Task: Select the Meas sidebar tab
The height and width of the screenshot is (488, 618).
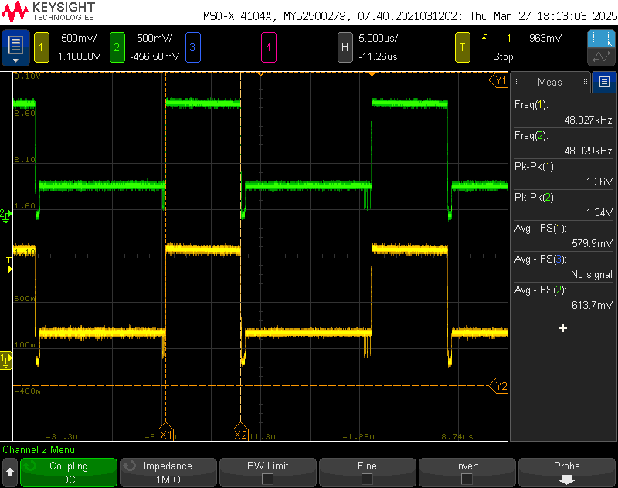Action: pyautogui.click(x=550, y=82)
